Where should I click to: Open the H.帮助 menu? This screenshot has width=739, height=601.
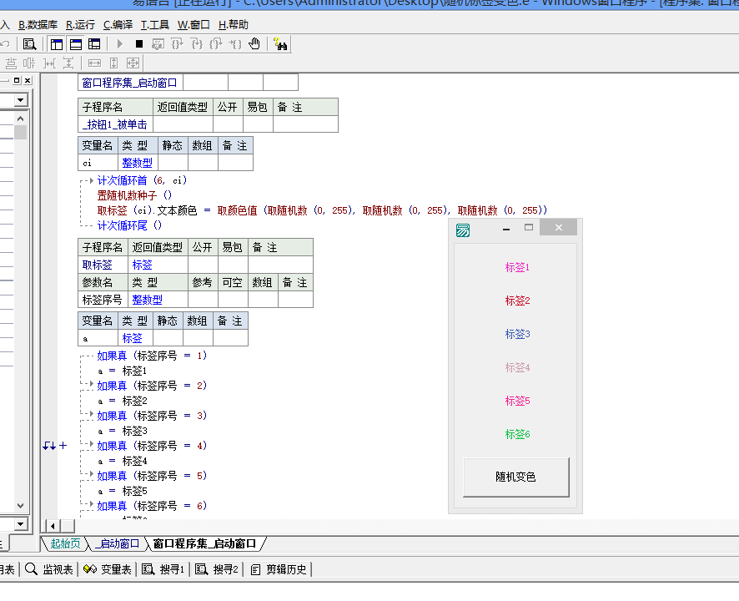[x=234, y=25]
